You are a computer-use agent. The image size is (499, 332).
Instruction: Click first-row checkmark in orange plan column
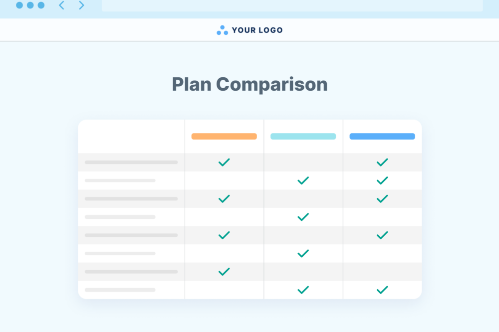coord(224,162)
